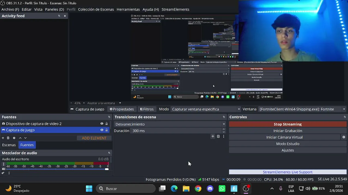This screenshot has width=348, height=195.
Task: Open the preview scaling dropdown arrow
Action: click(x=120, y=103)
